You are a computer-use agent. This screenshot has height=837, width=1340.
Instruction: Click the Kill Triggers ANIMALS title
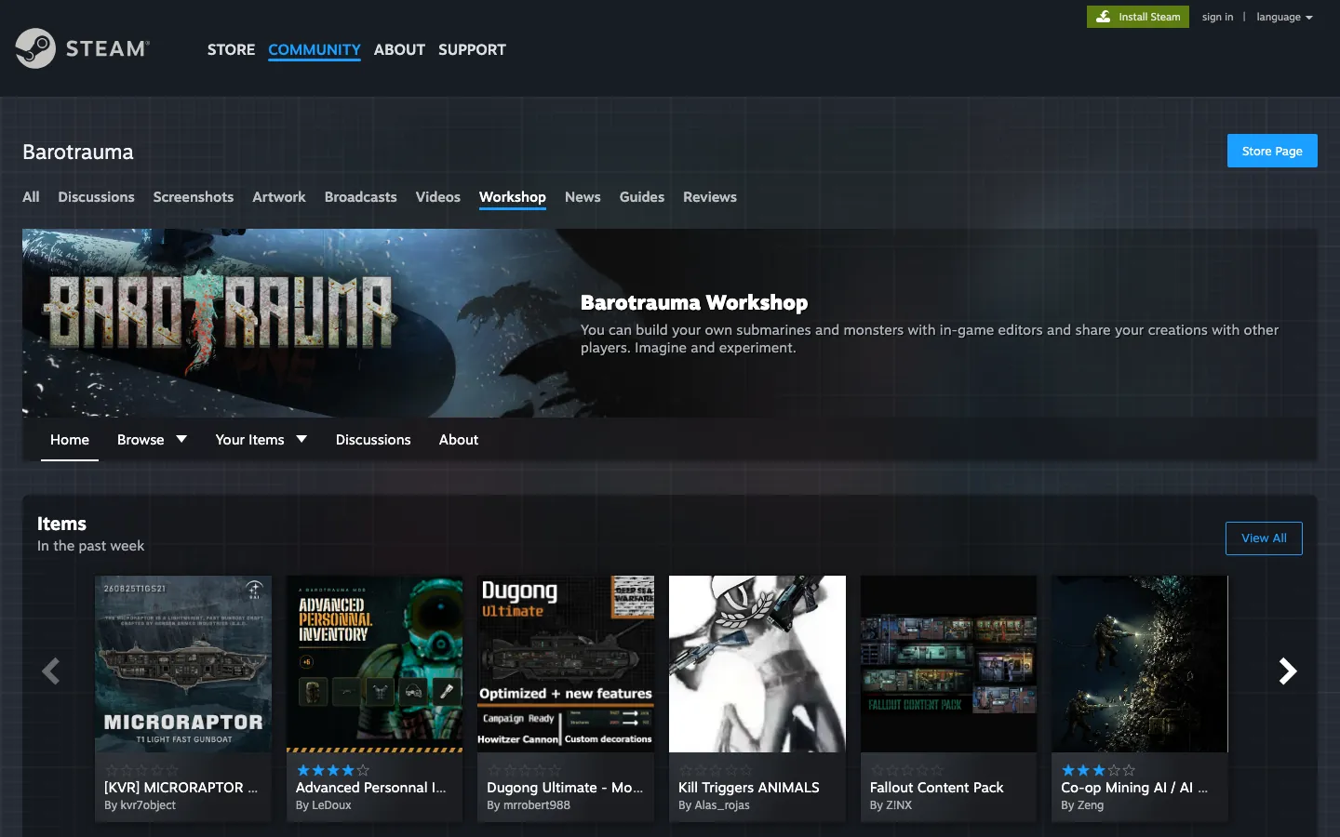tap(749, 788)
